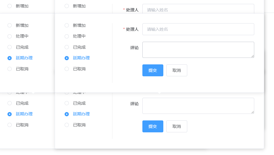This screenshot has width=274, height=155.
Task: Pick selected 延期办理 radio in front center popover
Action: pyautogui.click(x=67, y=58)
